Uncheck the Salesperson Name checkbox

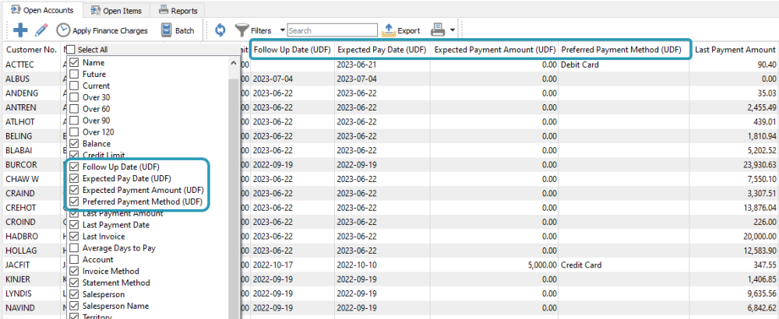[x=74, y=306]
